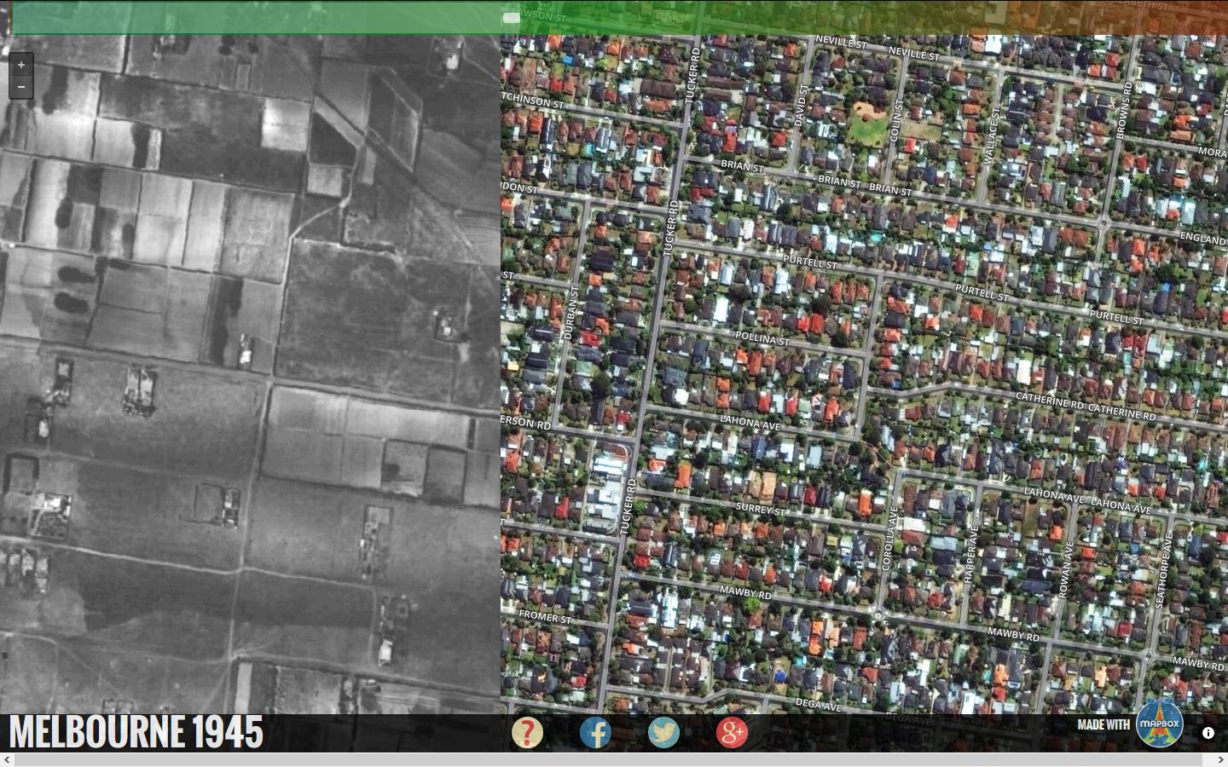
Task: Click the Corolla Ave street label
Action: tap(889, 539)
